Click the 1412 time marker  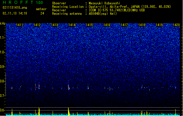tap(37, 25)
